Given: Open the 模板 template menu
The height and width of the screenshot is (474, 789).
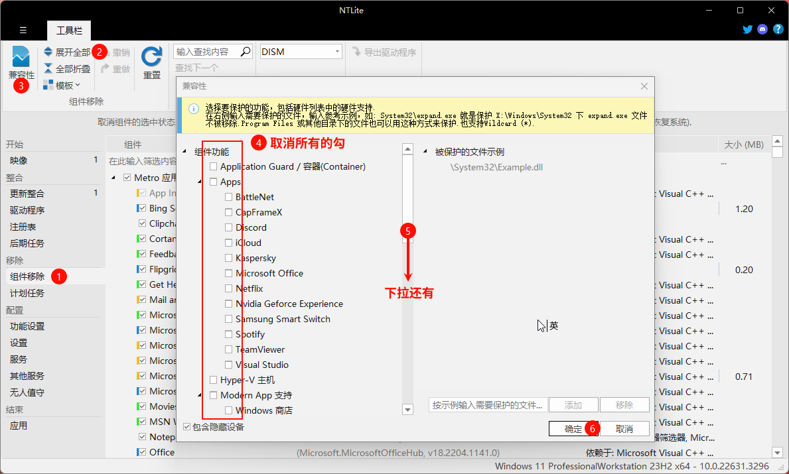Looking at the screenshot, I should point(62,86).
